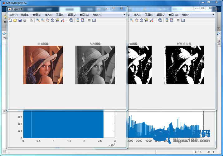Click Open File icon in Figure 1 toolbar
223x156 pixels.
[15, 20]
